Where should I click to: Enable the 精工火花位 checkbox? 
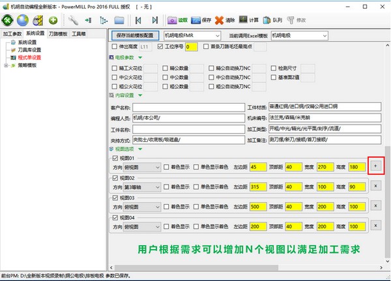pyautogui.click(x=114, y=67)
